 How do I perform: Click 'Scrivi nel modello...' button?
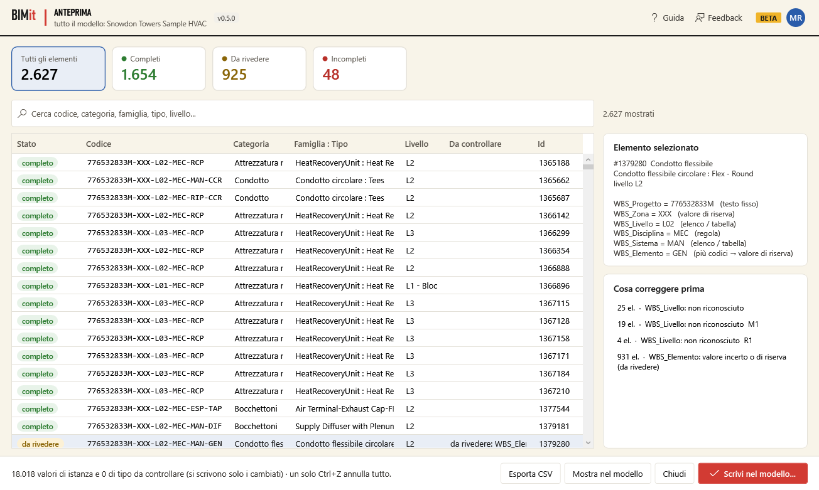click(752, 474)
